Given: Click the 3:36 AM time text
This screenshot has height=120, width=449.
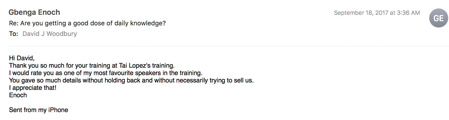Looking at the screenshot, I should pos(408,13).
